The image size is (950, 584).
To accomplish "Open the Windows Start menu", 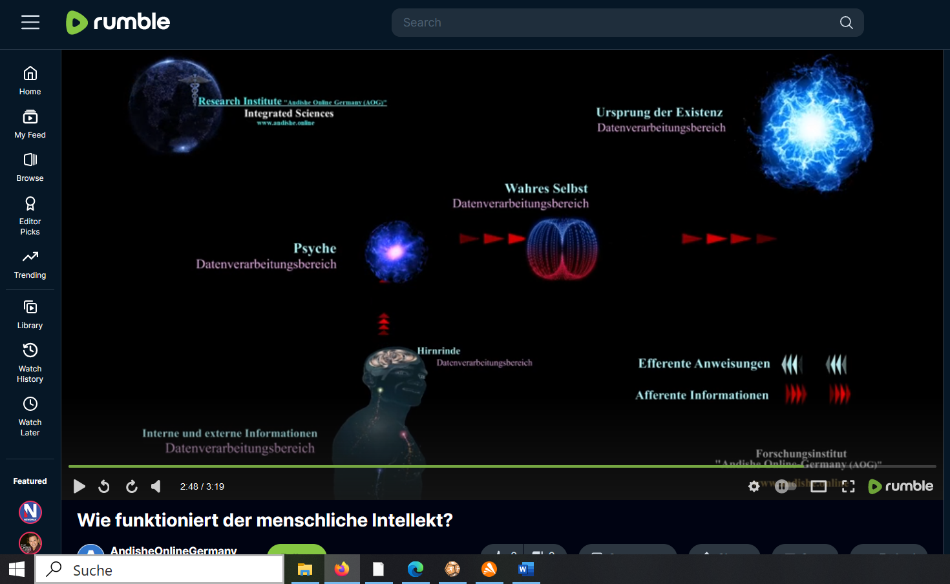I will coord(17,569).
